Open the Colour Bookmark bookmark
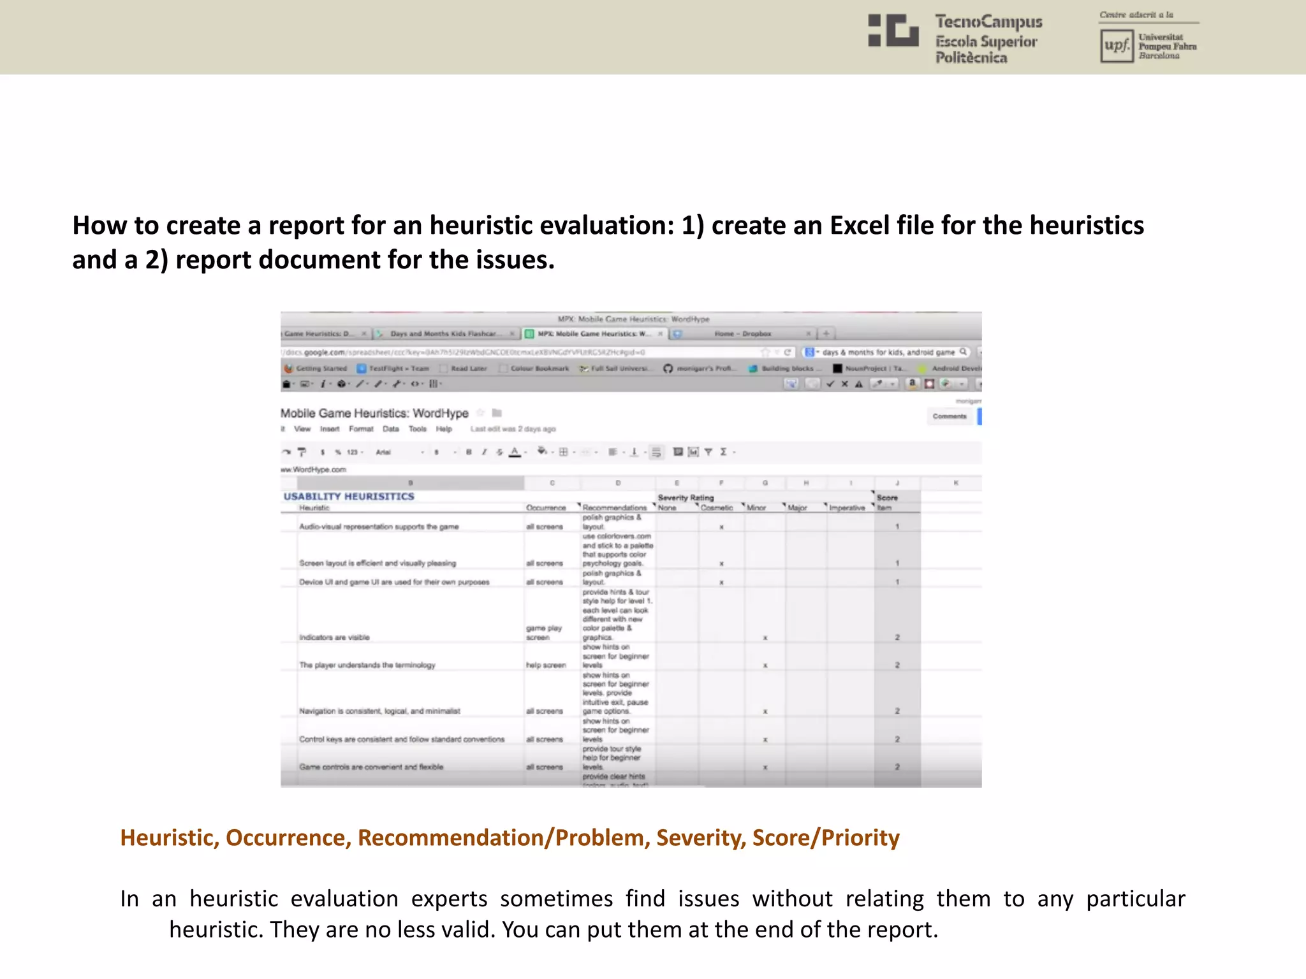Screen dimensions: 1306x979 pyautogui.click(x=534, y=368)
